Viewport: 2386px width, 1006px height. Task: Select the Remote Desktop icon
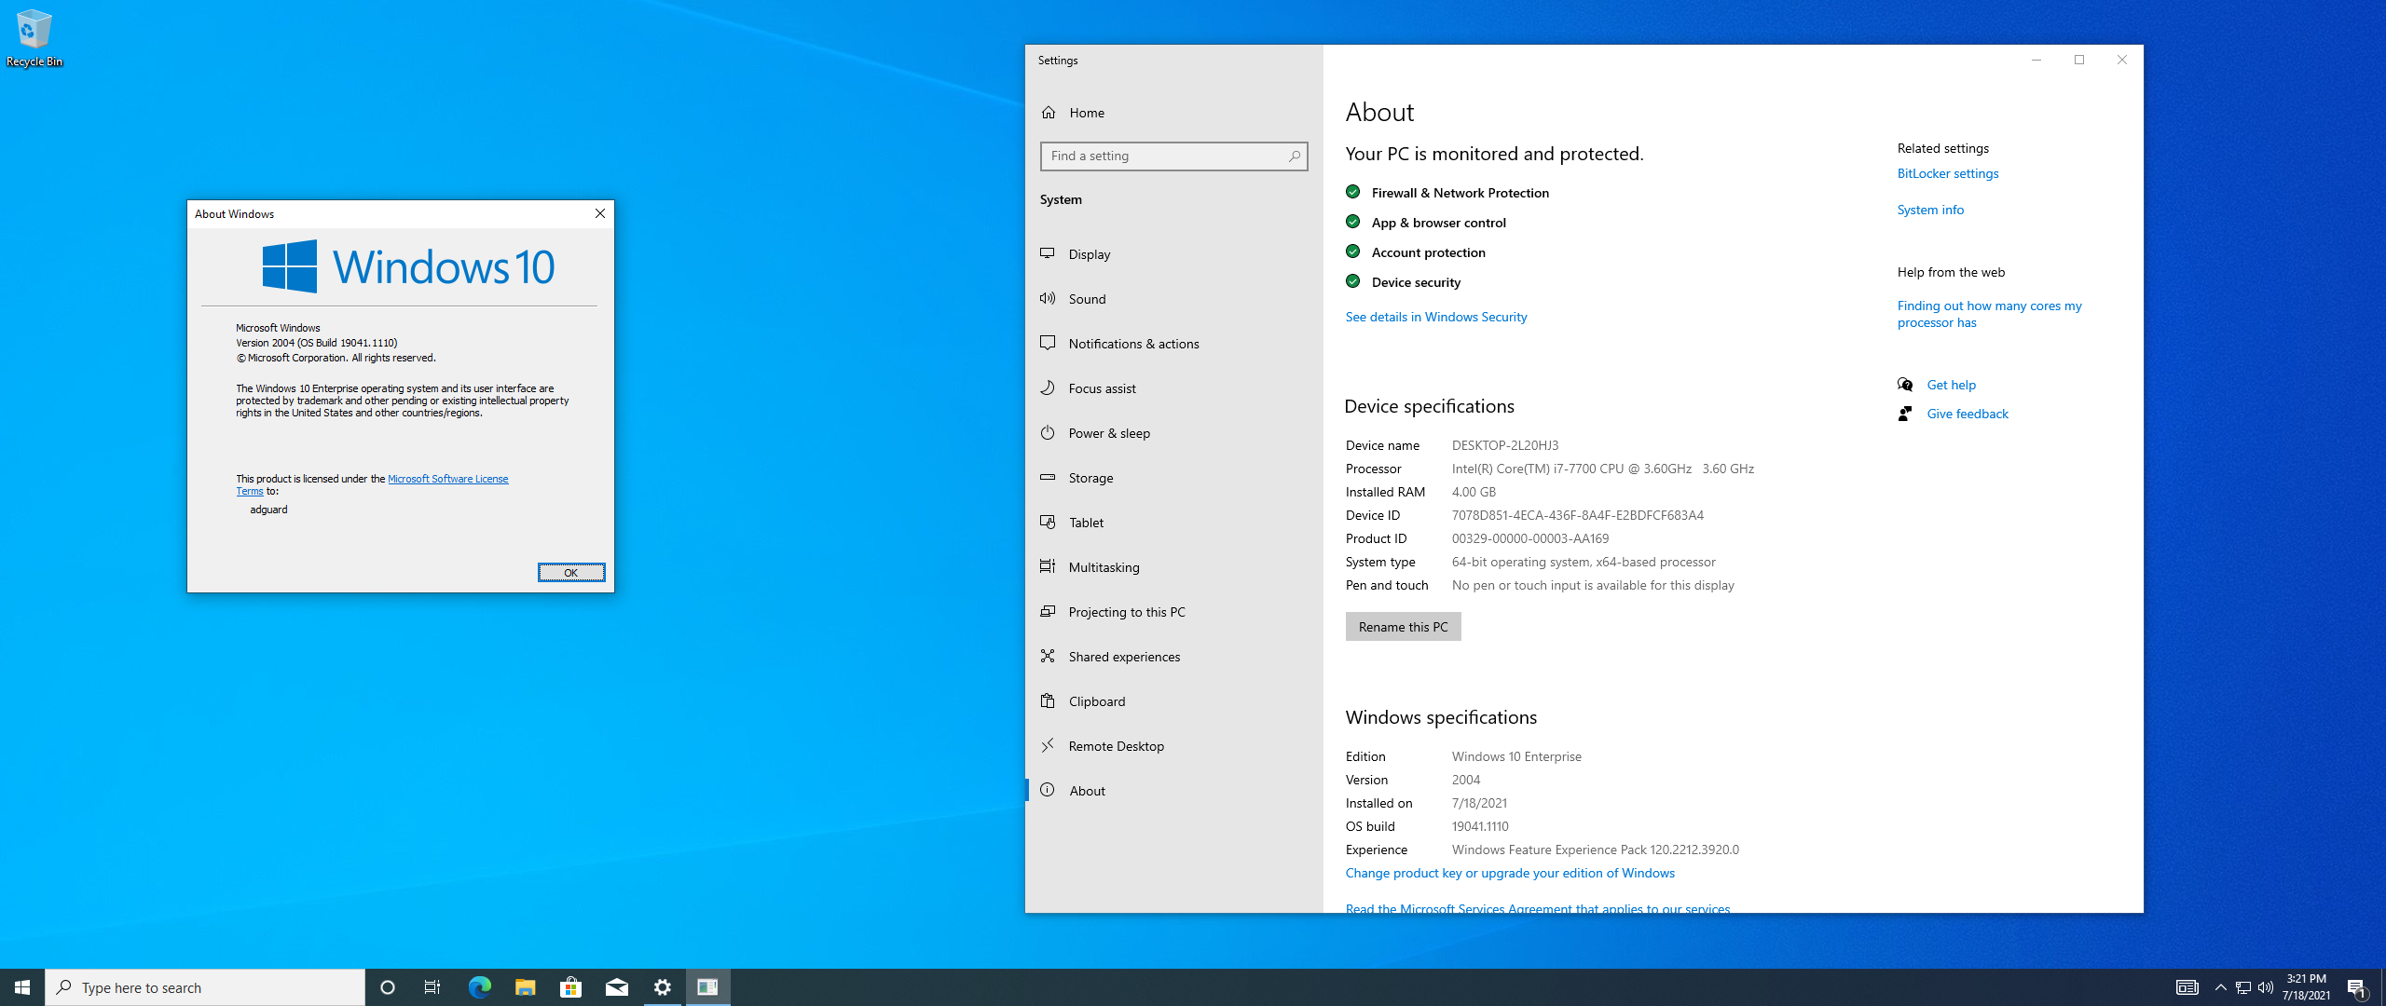1048,745
